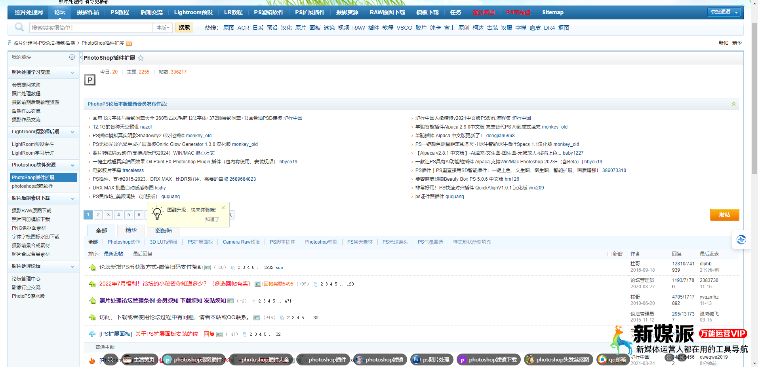Collapse the latest member posts panel
The image size is (758, 367).
pos(733,104)
